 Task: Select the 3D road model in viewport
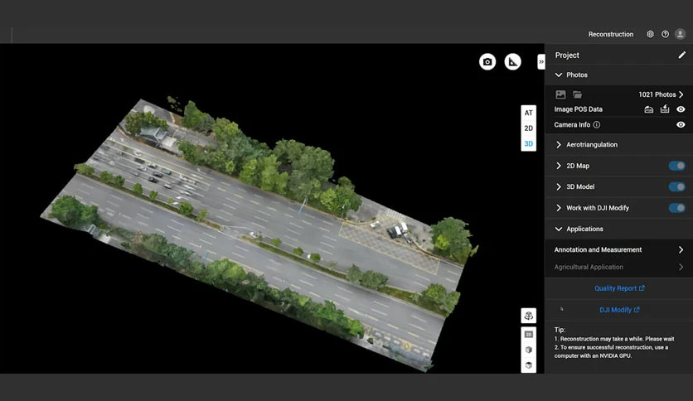(259, 233)
